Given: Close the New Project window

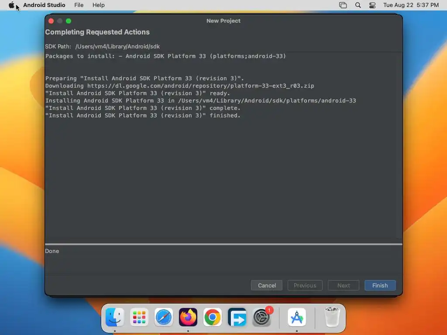Looking at the screenshot, I should (51, 21).
